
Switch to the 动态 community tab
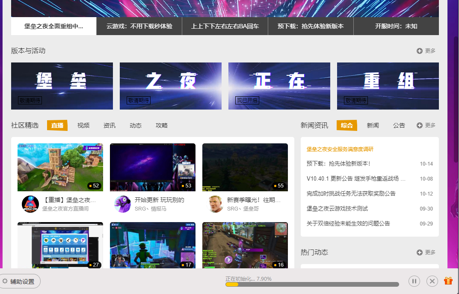pos(136,125)
